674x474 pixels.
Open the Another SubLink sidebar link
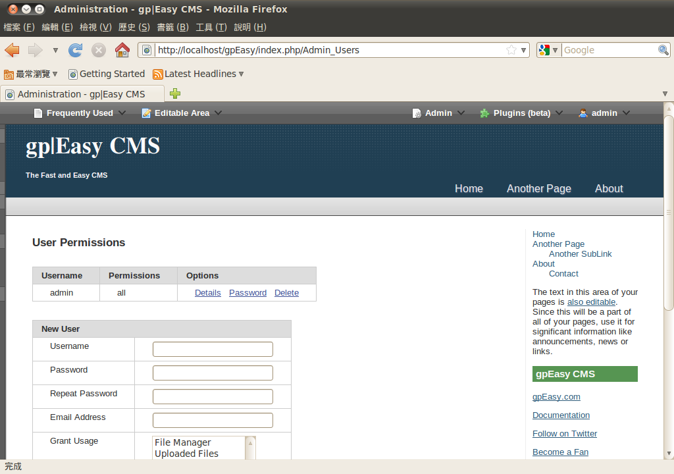(580, 253)
